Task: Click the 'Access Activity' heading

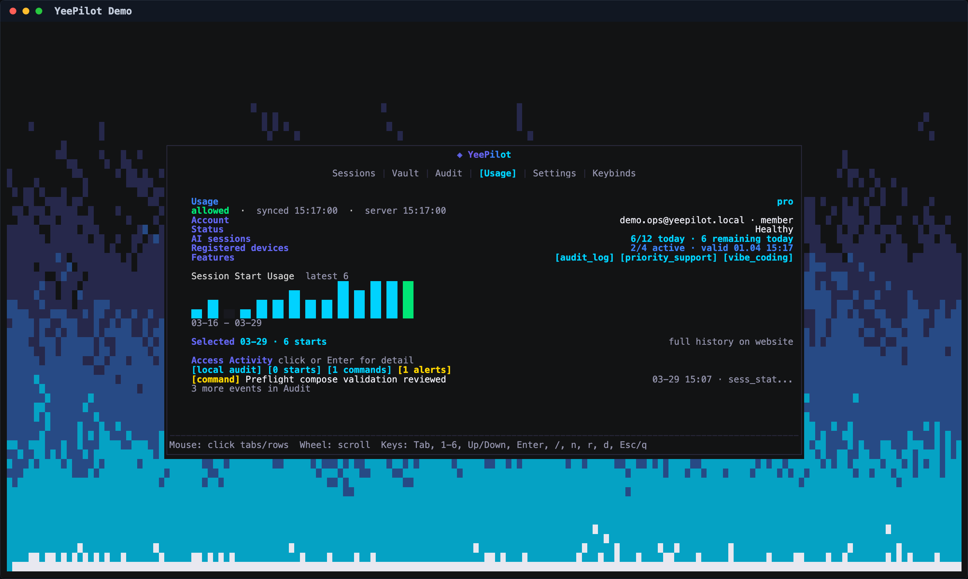Action: coord(232,360)
